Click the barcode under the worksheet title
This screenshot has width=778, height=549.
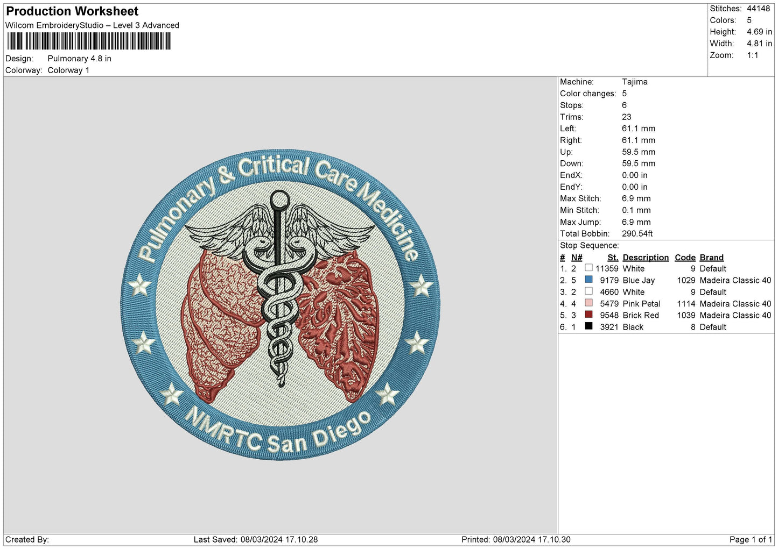click(89, 41)
